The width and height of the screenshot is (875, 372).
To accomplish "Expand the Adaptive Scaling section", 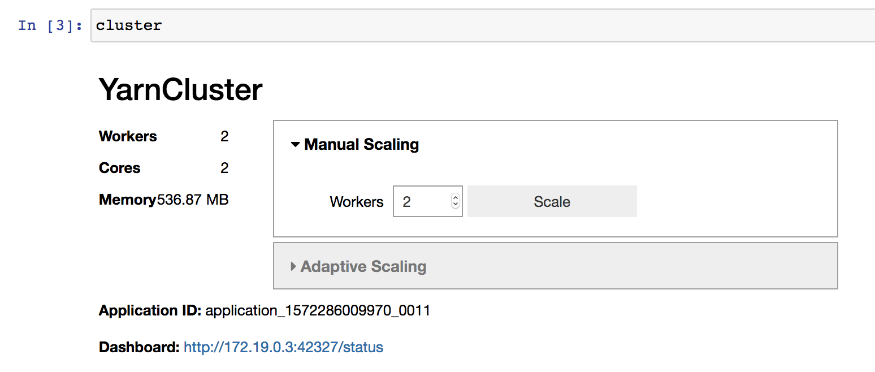I will pyautogui.click(x=358, y=266).
